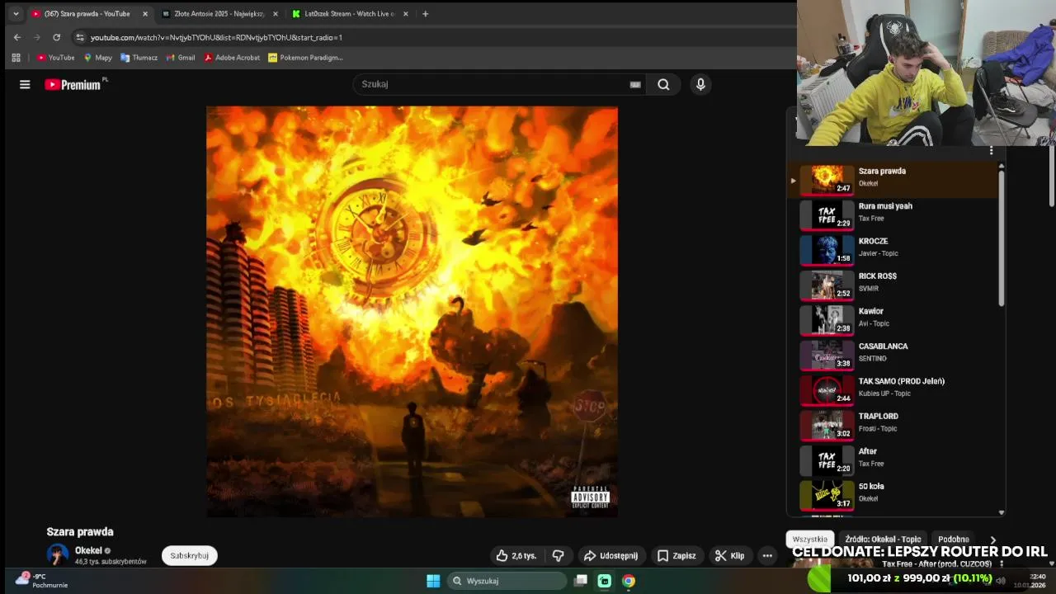Like the video with thumbs up

[x=516, y=556]
